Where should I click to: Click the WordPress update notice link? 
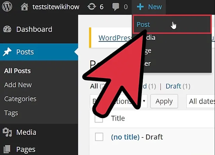click(x=115, y=38)
